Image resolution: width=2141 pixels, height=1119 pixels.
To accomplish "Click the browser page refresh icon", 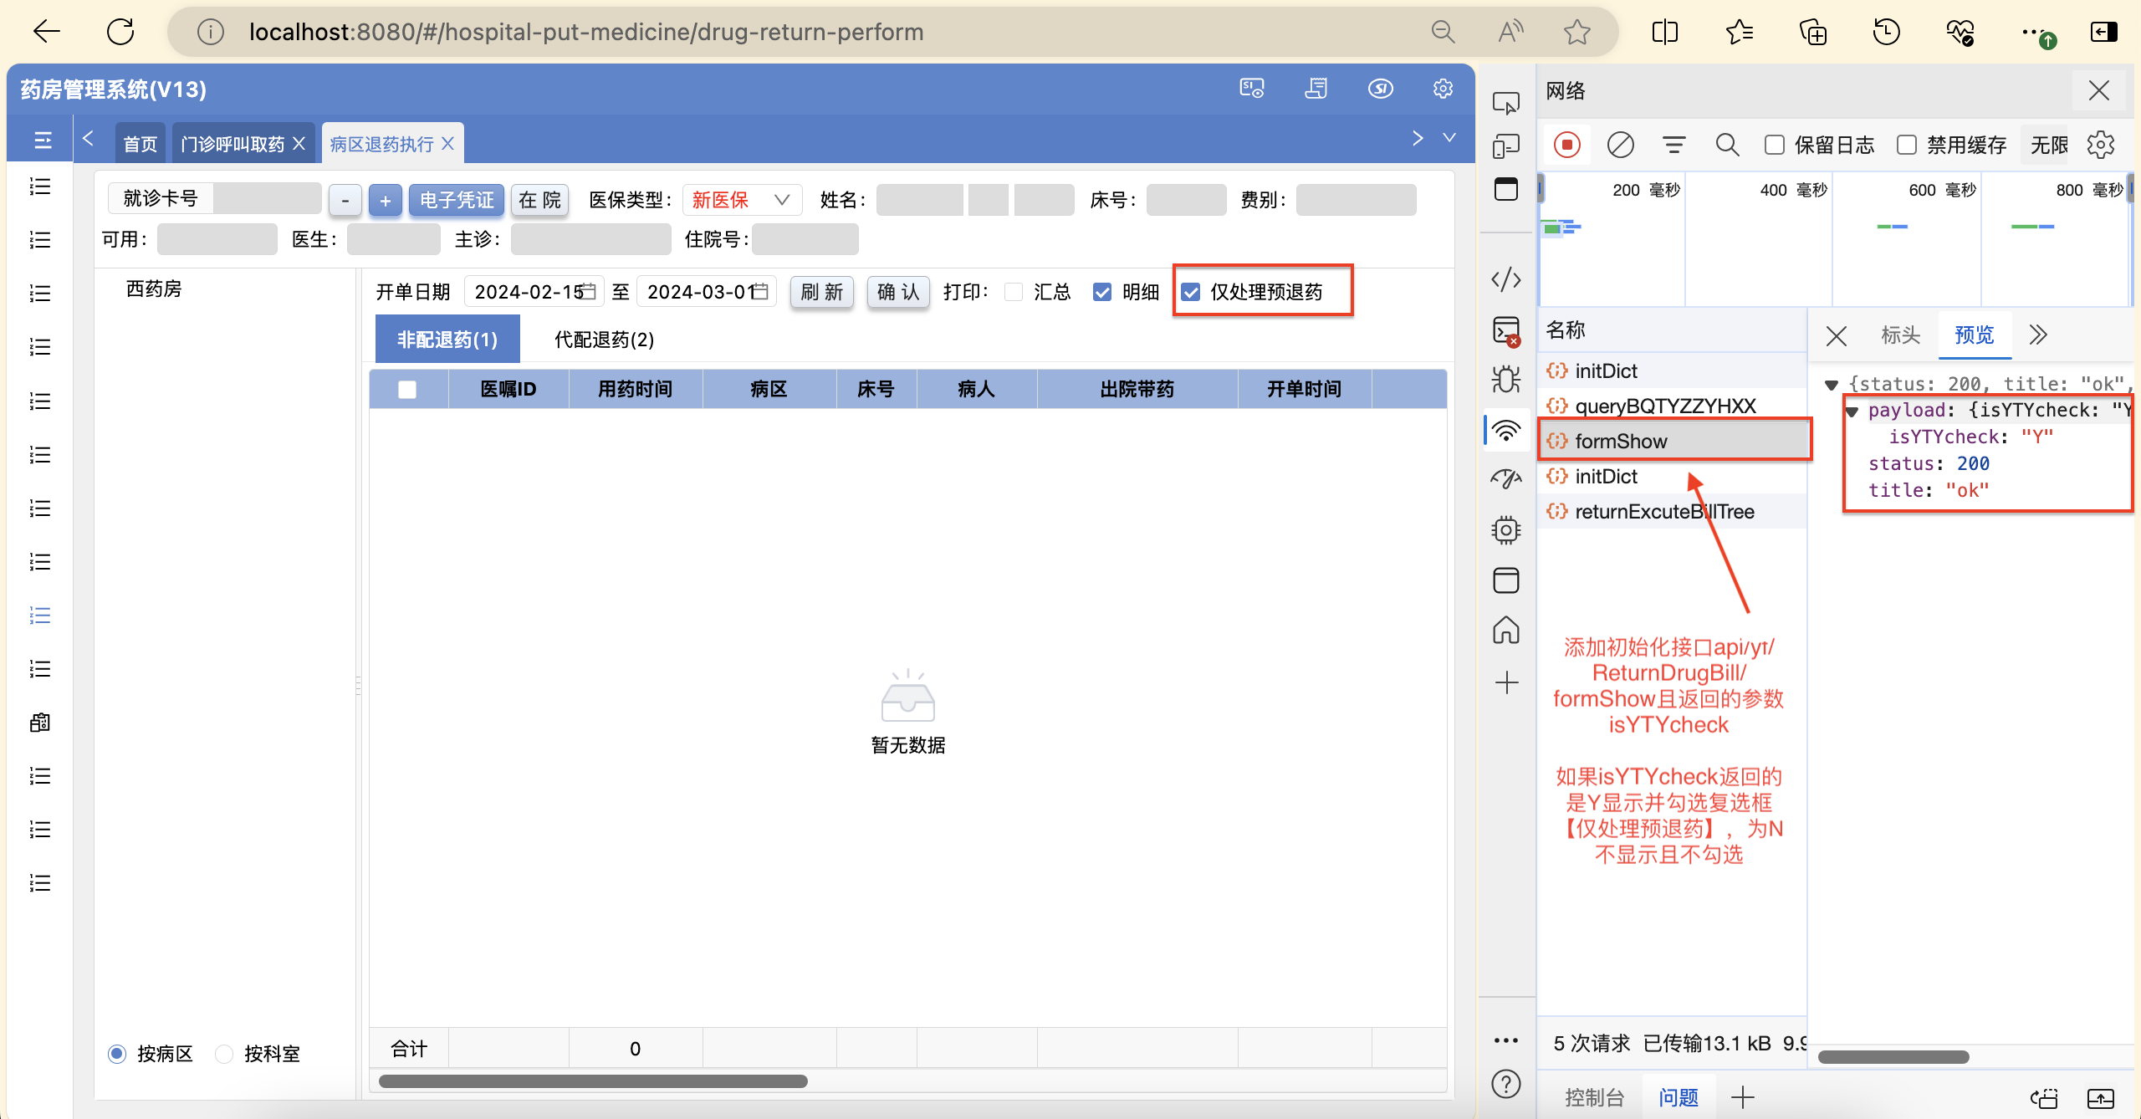I will coord(120,32).
